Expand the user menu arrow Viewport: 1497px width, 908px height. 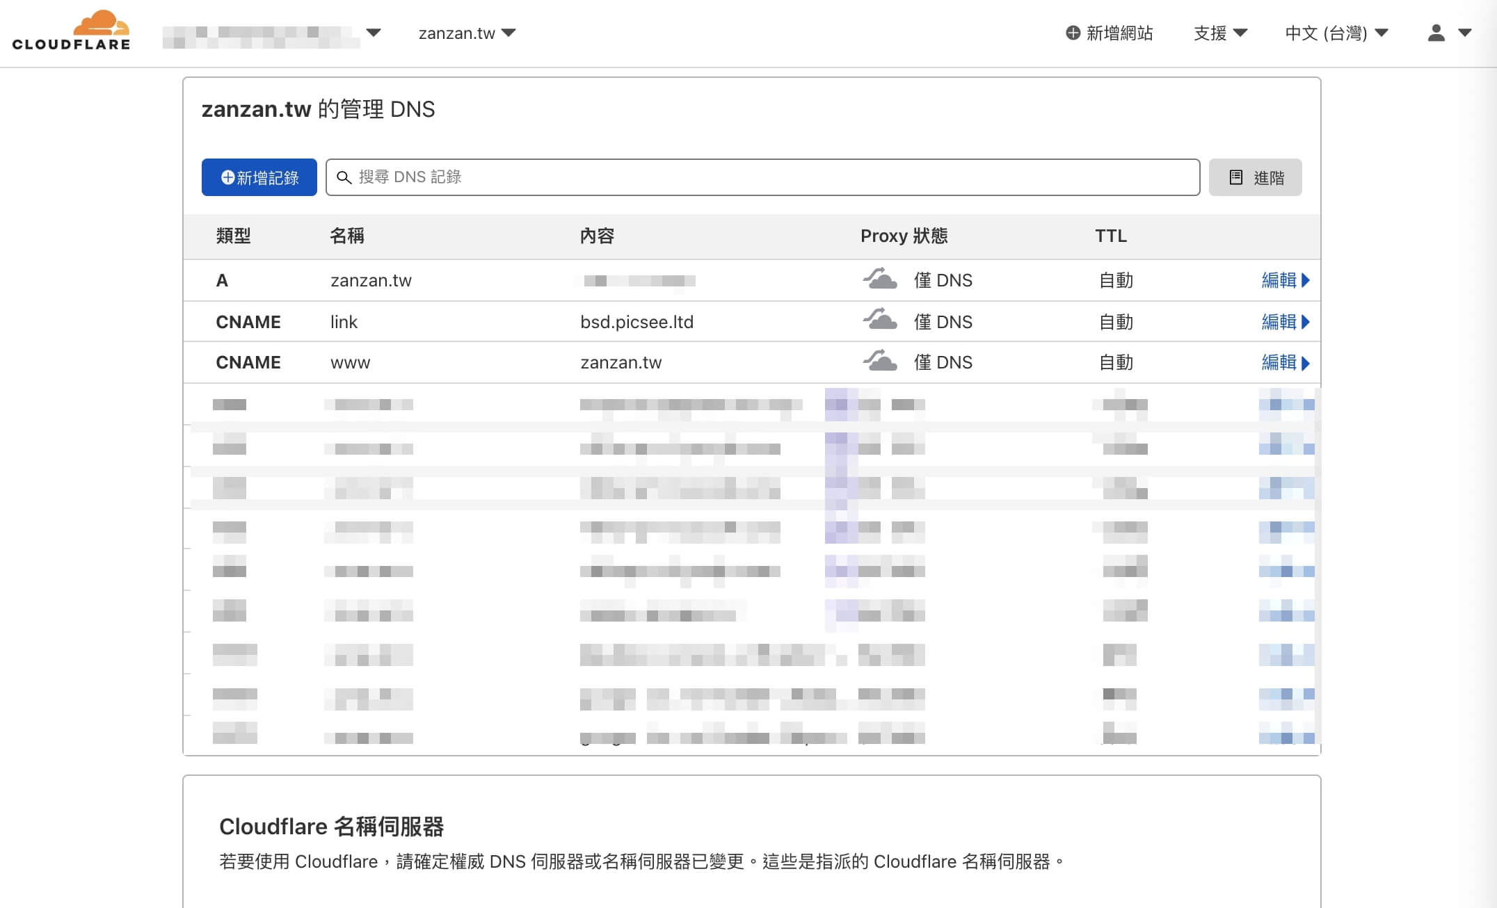pyautogui.click(x=1465, y=33)
